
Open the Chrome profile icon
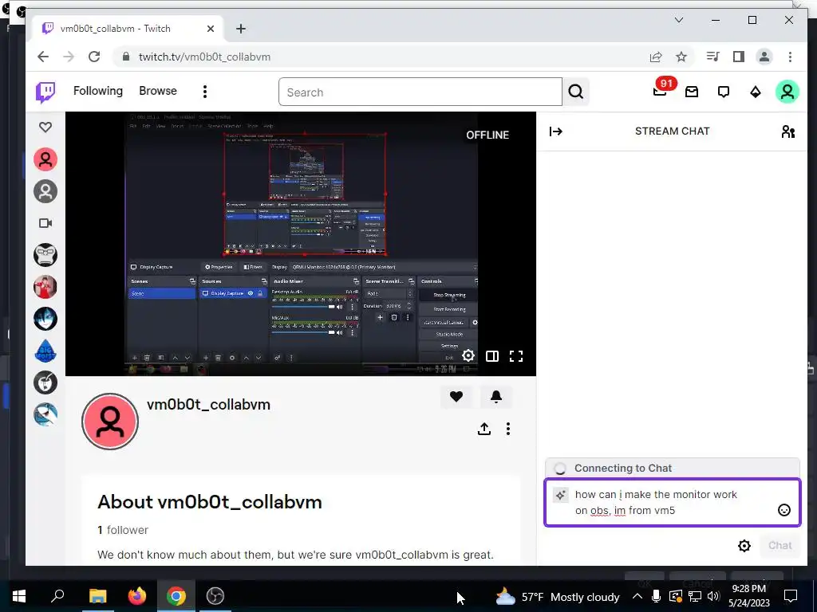[x=764, y=57]
